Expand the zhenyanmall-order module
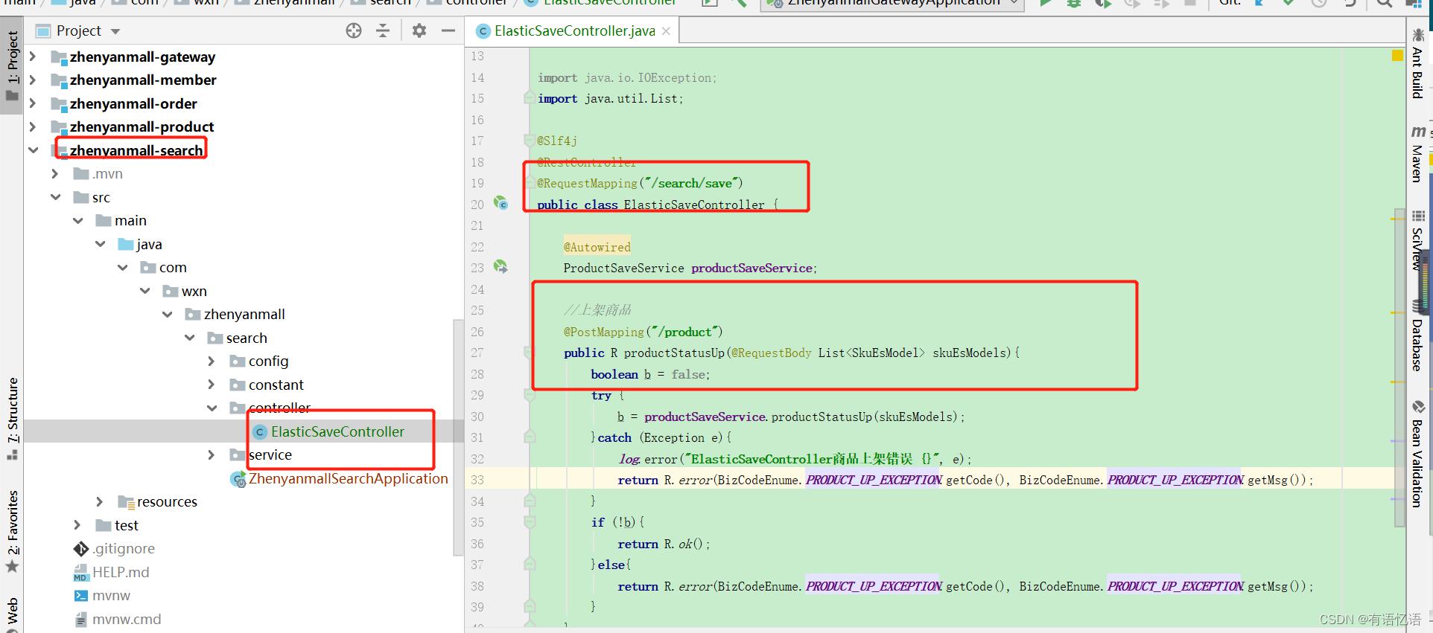Image resolution: width=1433 pixels, height=633 pixels. pos(33,103)
